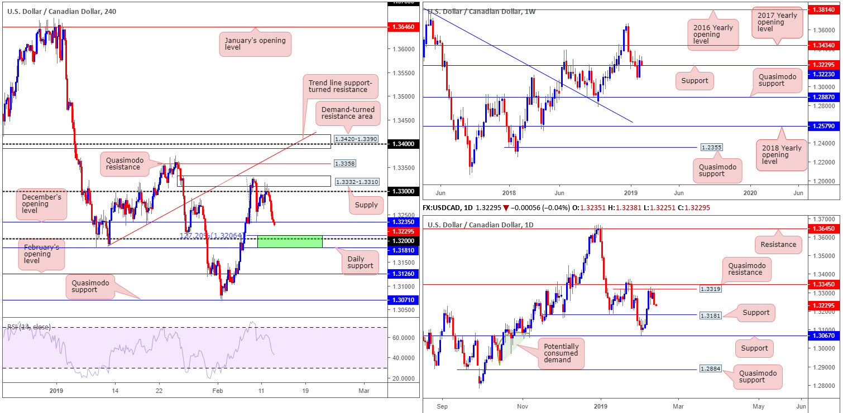This screenshot has height=413, width=843.
Task: Select the 1.36460 red price label
Action: click(x=403, y=26)
